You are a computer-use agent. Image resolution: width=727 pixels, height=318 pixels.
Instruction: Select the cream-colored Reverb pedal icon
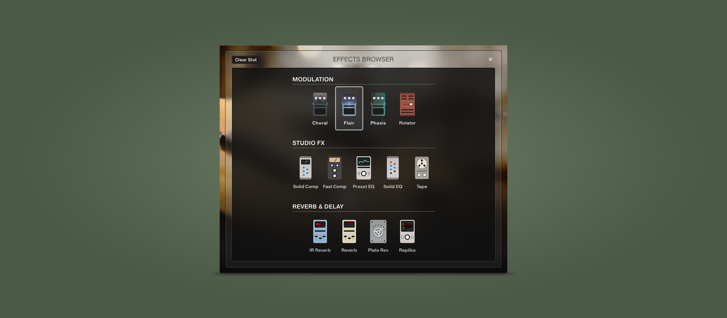tap(349, 231)
